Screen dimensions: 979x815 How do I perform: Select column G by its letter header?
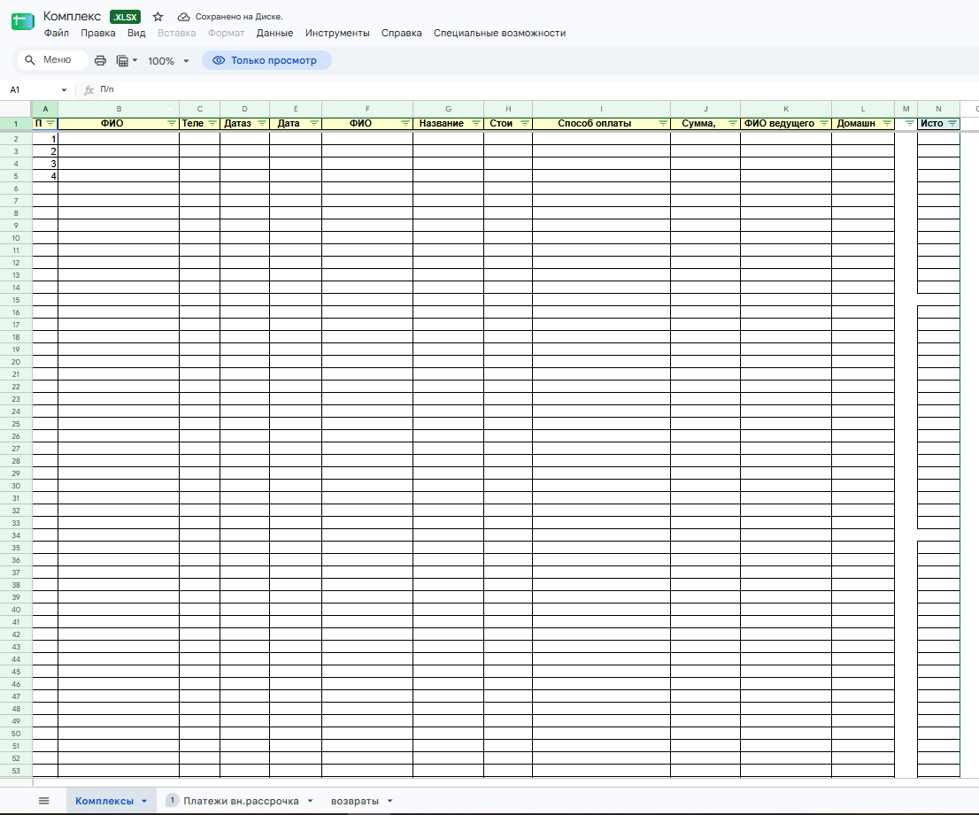[448, 109]
